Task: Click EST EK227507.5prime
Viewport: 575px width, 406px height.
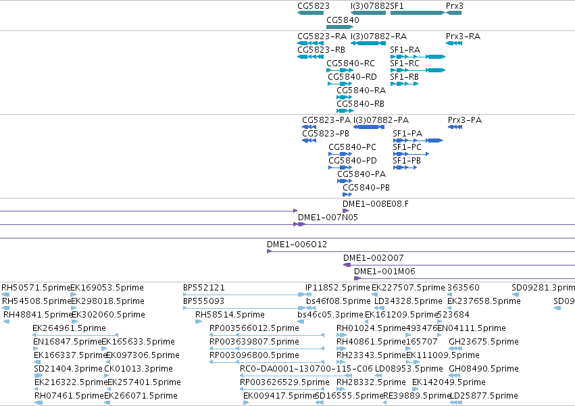Action: coord(408,288)
